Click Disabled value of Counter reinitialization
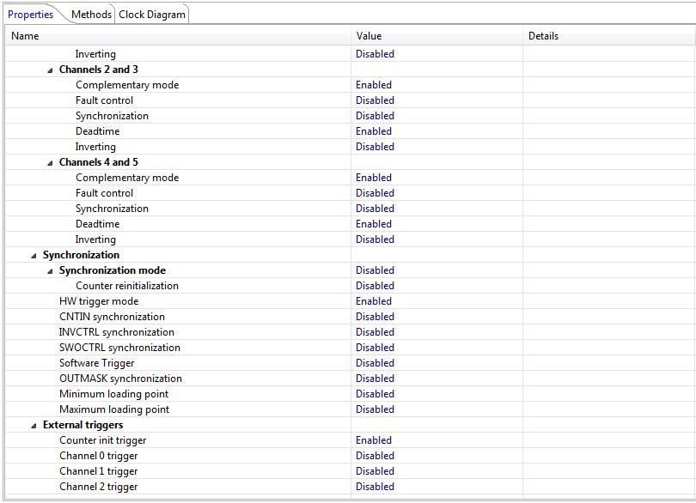Screen dimensions: 696x503 pyautogui.click(x=375, y=286)
